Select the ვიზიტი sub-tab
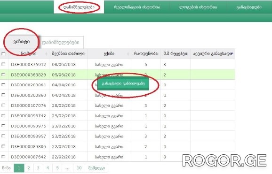 coord(22,42)
